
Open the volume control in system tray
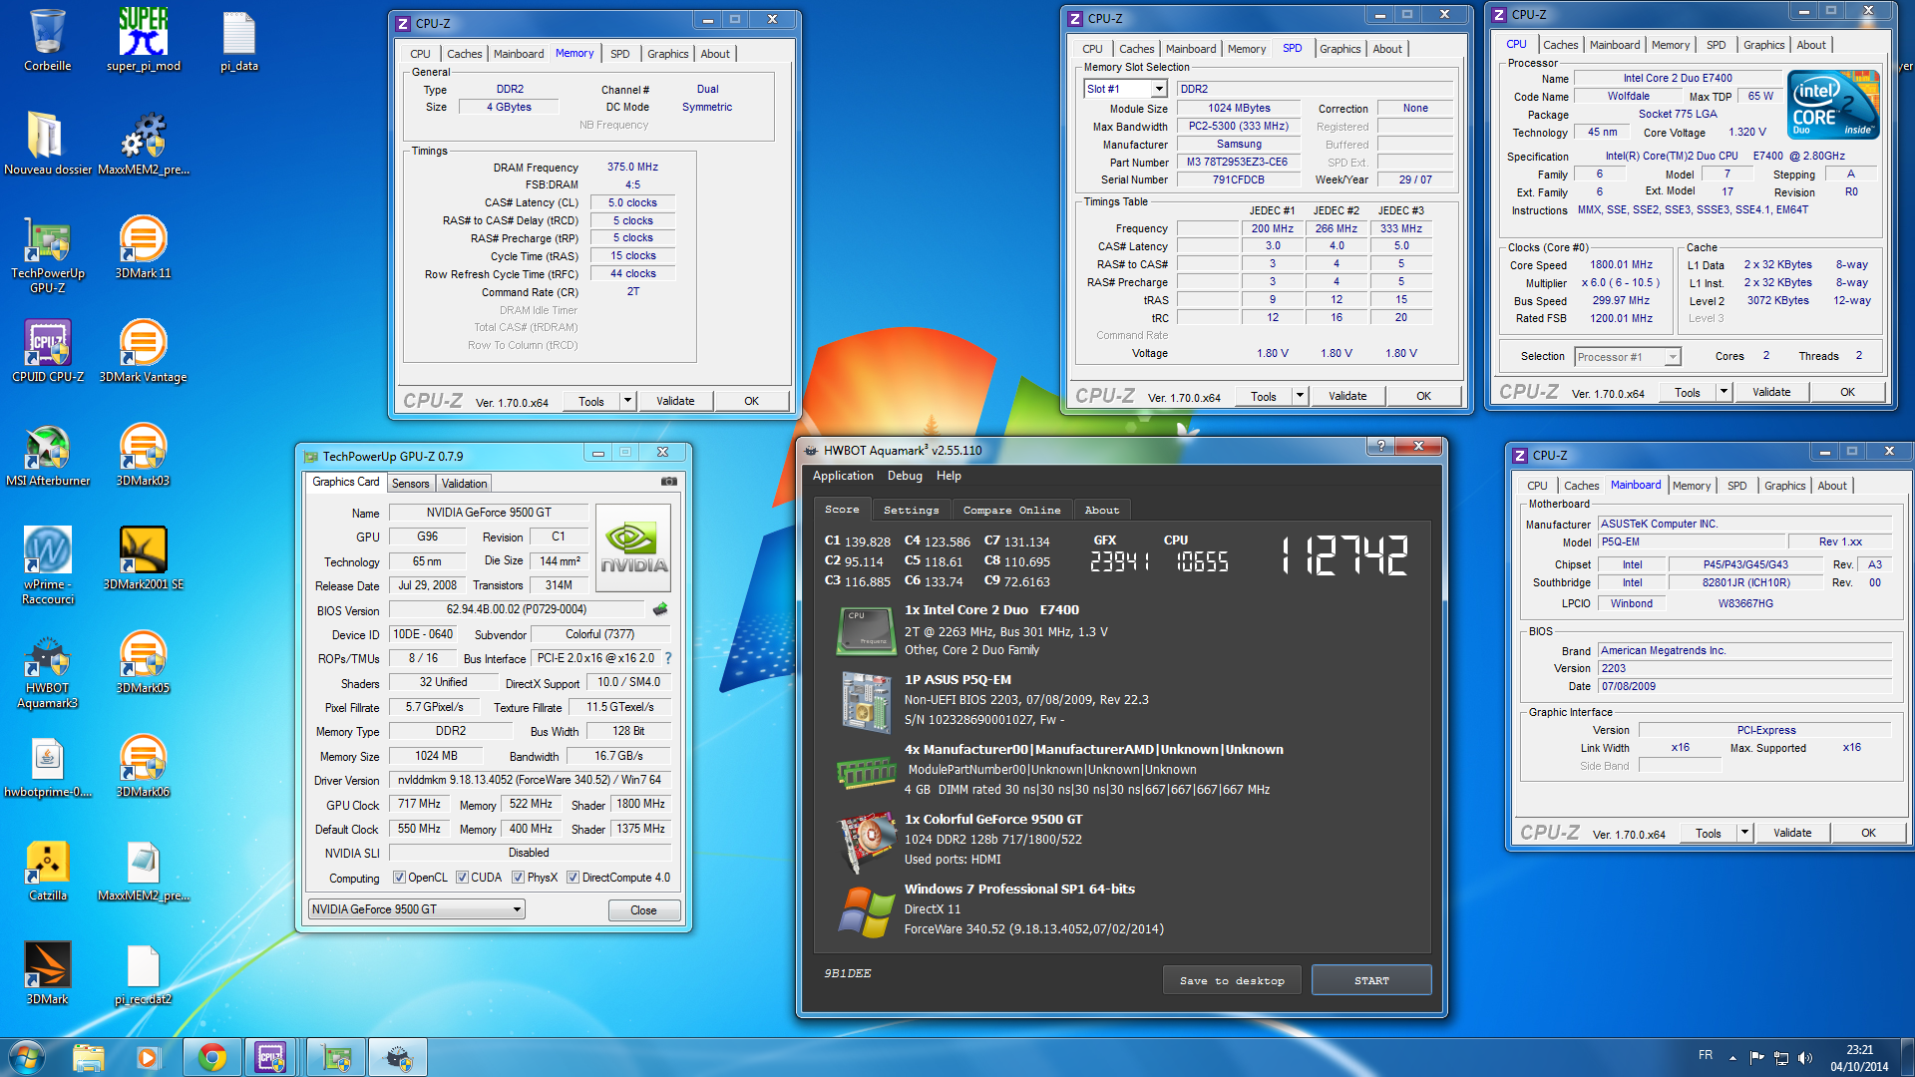[1805, 1057]
